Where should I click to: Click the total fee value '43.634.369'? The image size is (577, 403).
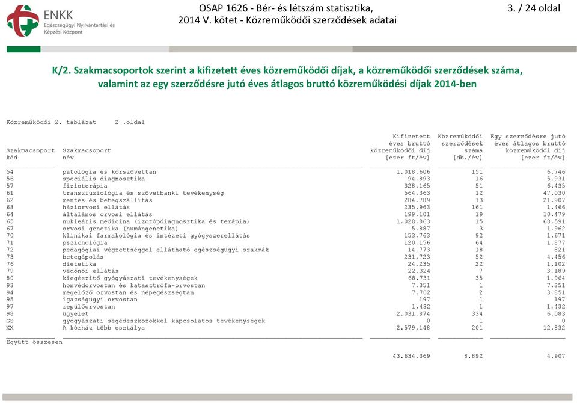(411, 356)
